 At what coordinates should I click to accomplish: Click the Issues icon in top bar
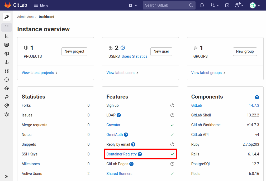pos(202,5)
